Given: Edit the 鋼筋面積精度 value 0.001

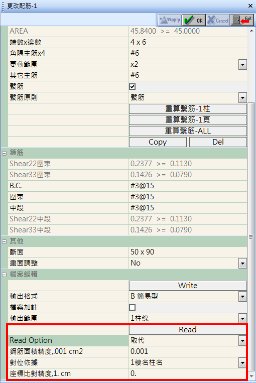Looking at the screenshot, I should point(188,351).
